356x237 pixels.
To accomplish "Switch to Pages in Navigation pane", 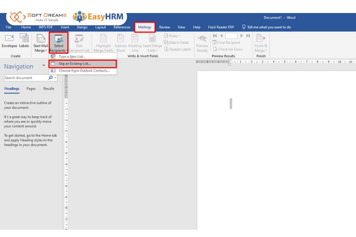I will click(x=31, y=89).
